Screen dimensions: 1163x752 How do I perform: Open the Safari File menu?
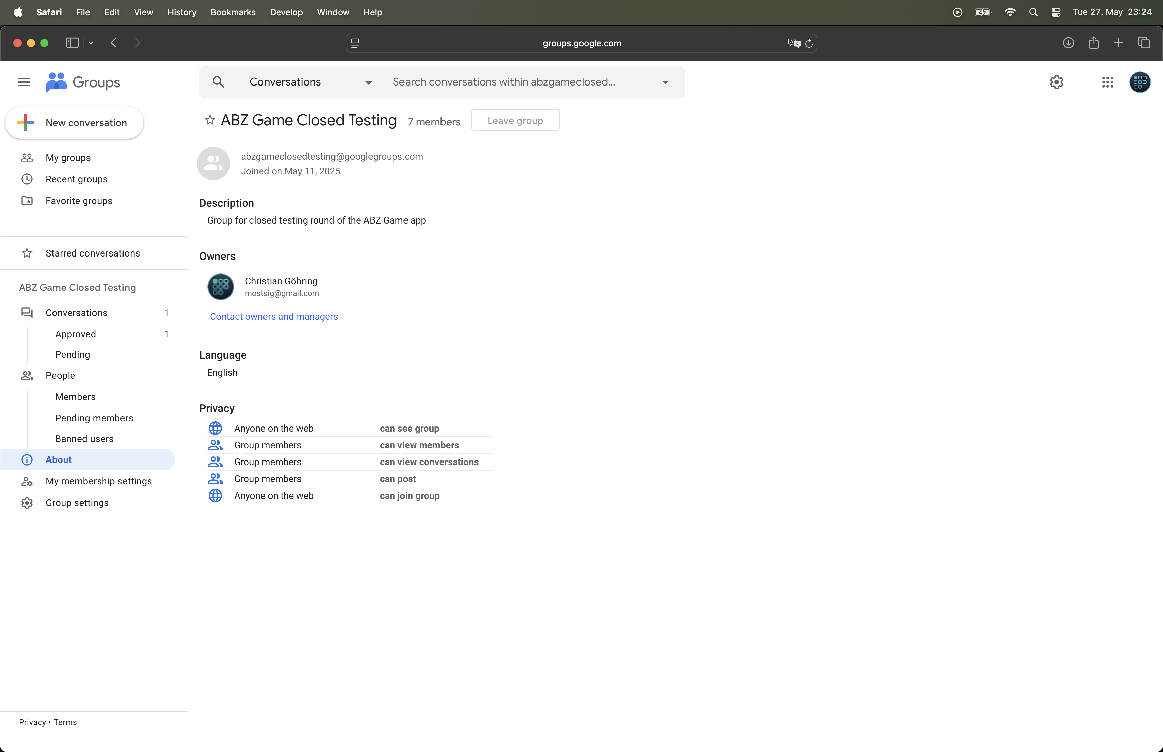coord(83,12)
